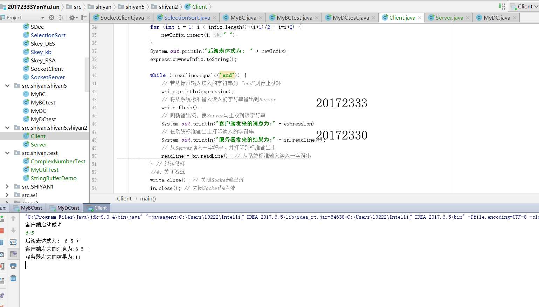Click the scroll-from-source target icon in Project panel
Screen dimensions: 539x307
click(x=51, y=18)
